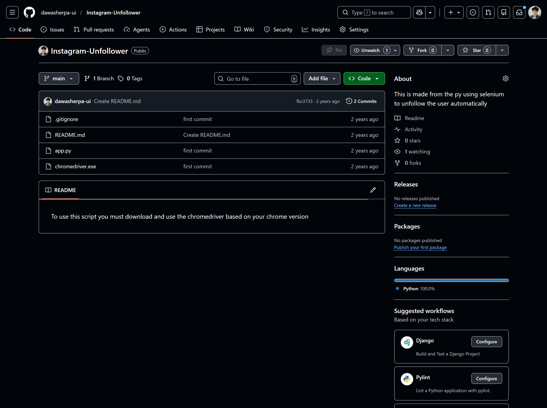Click the Create a new release link
This screenshot has height=408, width=547.
click(x=415, y=205)
